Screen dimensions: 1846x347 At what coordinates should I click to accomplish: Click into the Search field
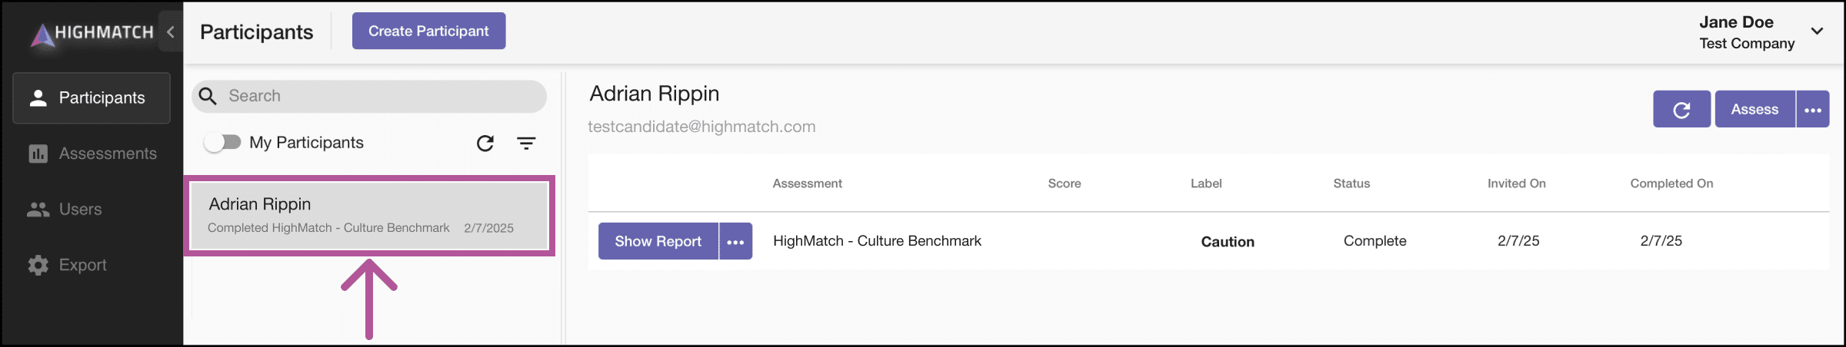369,96
